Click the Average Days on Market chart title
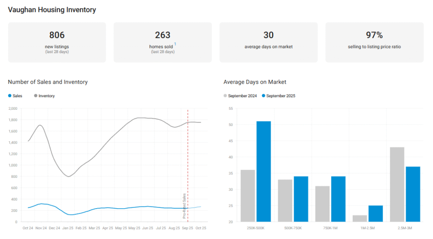The image size is (433, 239). (x=255, y=82)
